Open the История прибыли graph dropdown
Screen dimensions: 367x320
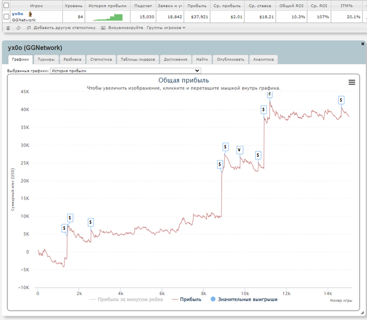(x=125, y=70)
